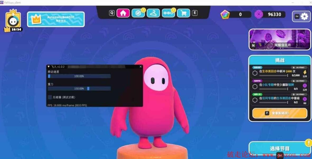Viewport: 312px width, 159px height.
Task: Click the 0/3 challenge progress text
Action: [296, 89]
